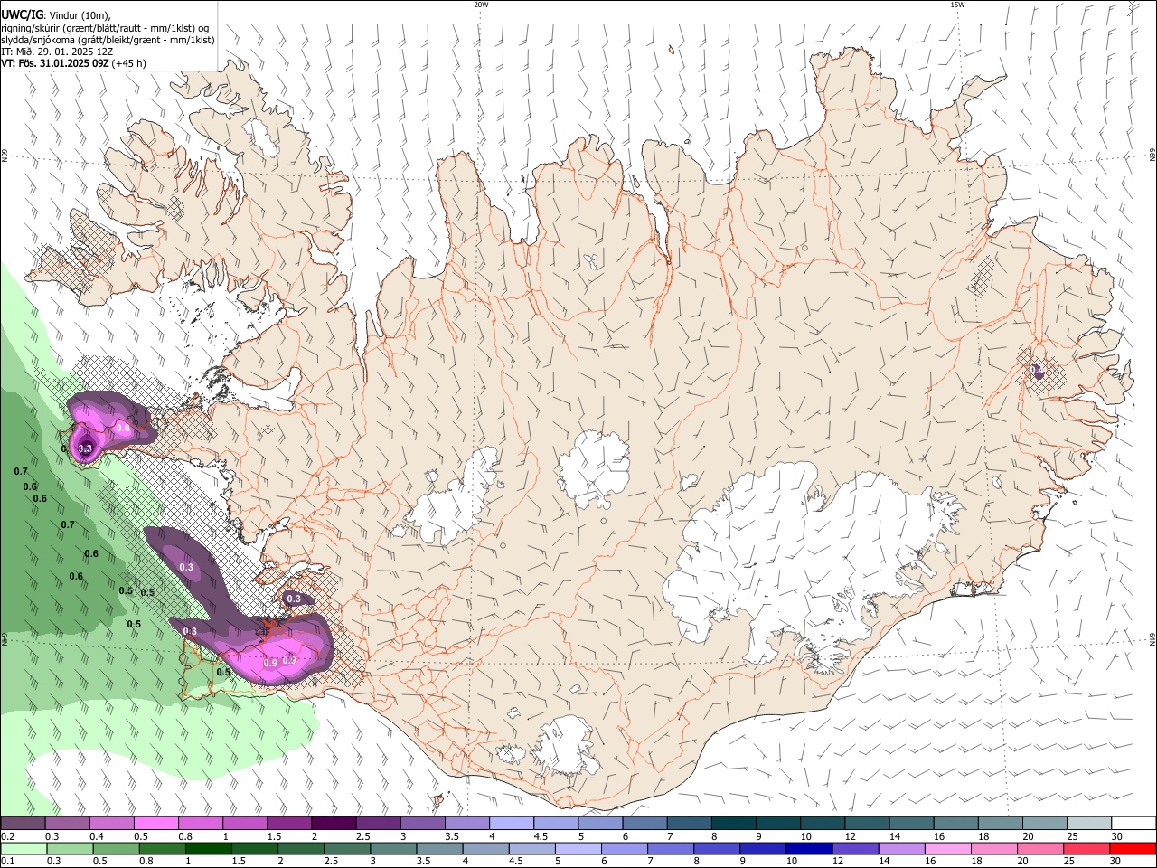Screen dimensions: 1157x868
Task: Click the orchid swatch labeled 0.4 in top row
Action: 111,824
